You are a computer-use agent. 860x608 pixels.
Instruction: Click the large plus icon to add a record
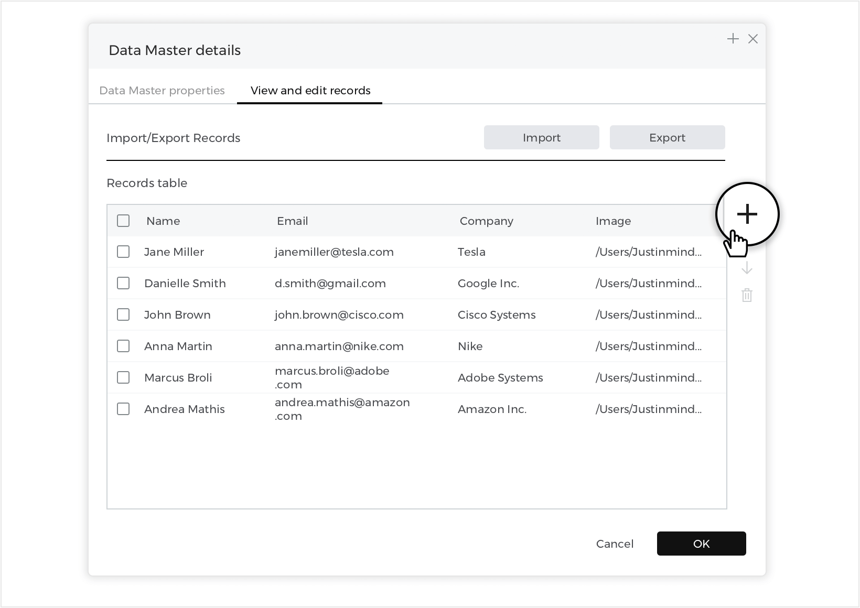click(x=747, y=214)
